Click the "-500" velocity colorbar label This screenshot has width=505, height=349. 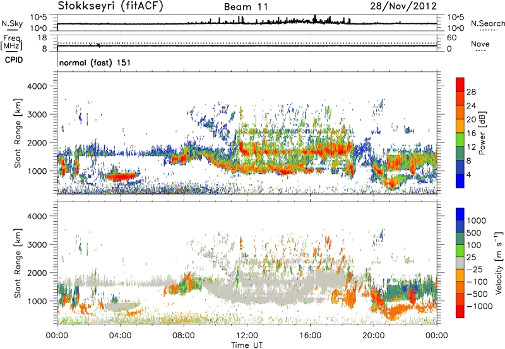(477, 294)
